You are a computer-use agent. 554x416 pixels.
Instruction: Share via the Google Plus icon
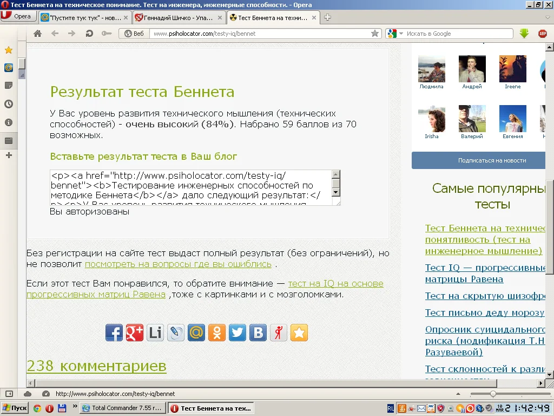[x=135, y=333]
